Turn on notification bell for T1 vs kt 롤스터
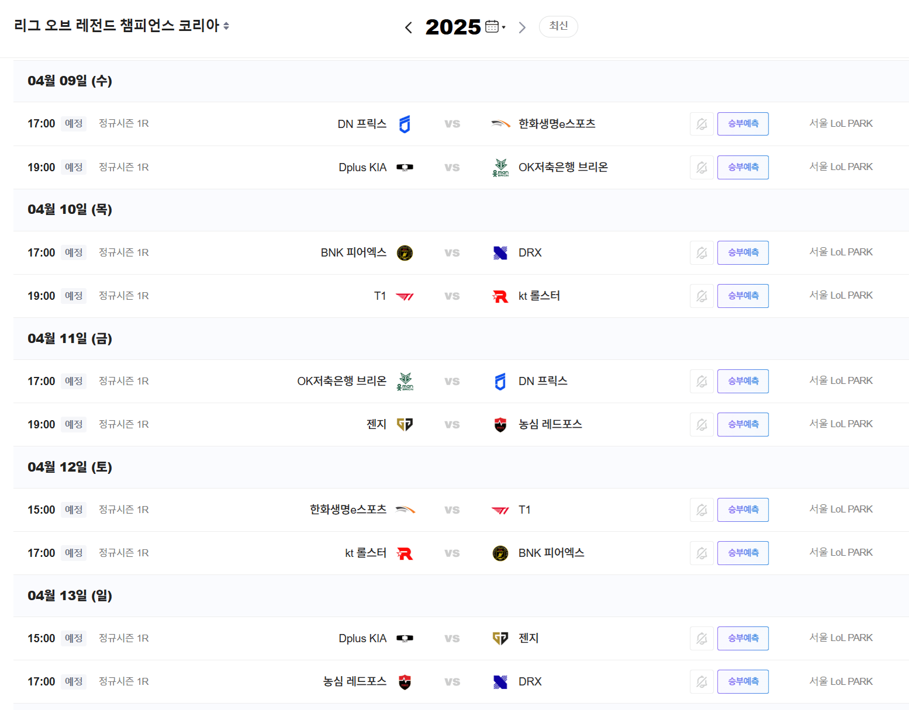Viewport: 909px width, 710px height. point(701,296)
